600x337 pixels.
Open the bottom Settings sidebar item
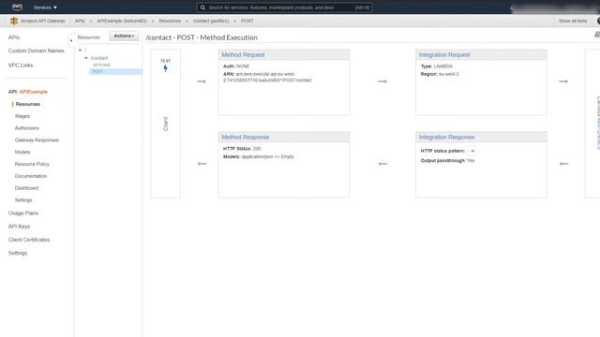point(18,254)
